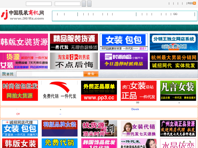Open the 精品服装货源 一件代发 banner
198x148 pixels.
(x=74, y=42)
